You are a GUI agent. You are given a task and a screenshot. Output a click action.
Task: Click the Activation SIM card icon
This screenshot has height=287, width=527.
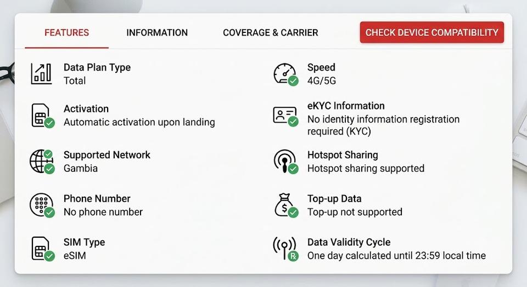click(x=43, y=116)
